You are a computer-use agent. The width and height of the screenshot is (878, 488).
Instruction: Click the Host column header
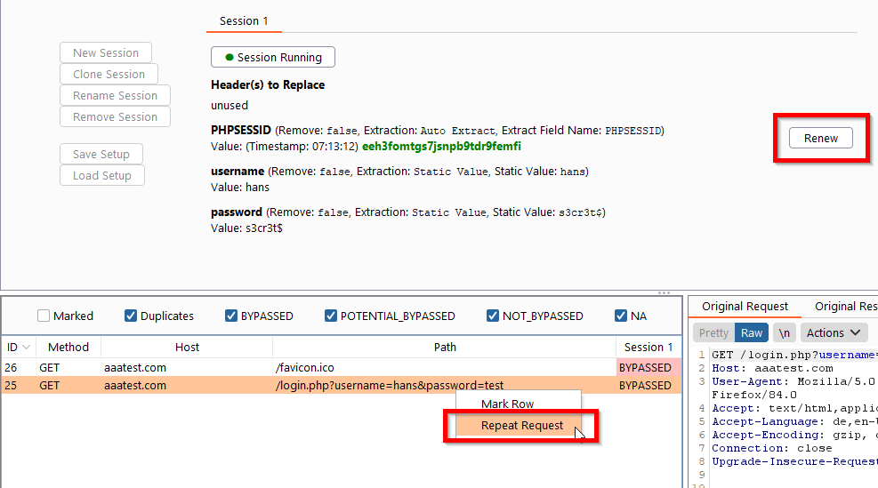(187, 347)
